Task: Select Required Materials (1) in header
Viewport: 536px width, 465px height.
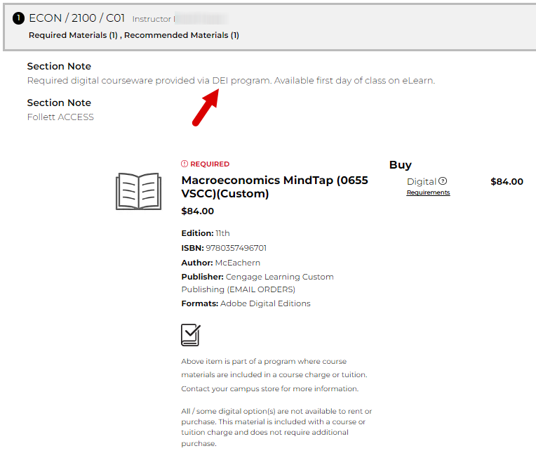Action: click(73, 35)
